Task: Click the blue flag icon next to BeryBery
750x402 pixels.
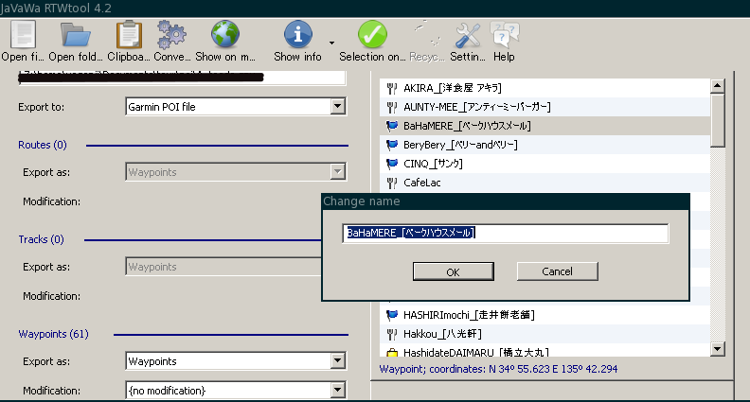Action: coord(392,145)
